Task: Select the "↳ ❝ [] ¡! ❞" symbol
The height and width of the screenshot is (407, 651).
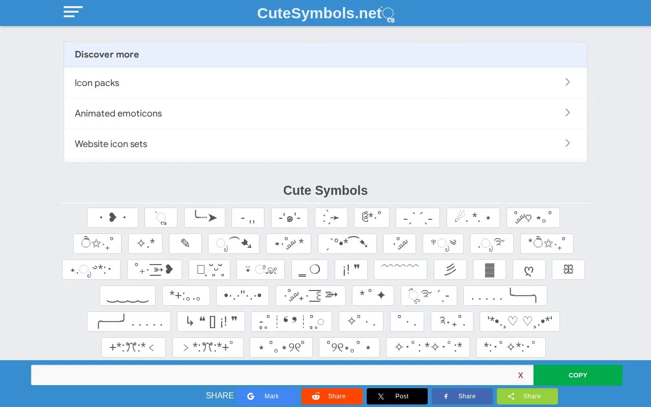Action: coord(211,322)
